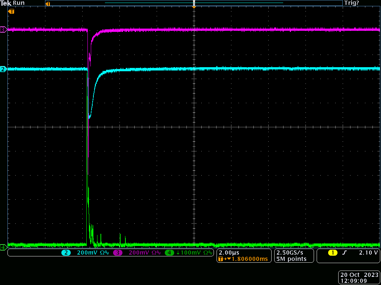Click the Run acquisition status label
Viewport: 381px width, 285px height.
coord(19,3)
